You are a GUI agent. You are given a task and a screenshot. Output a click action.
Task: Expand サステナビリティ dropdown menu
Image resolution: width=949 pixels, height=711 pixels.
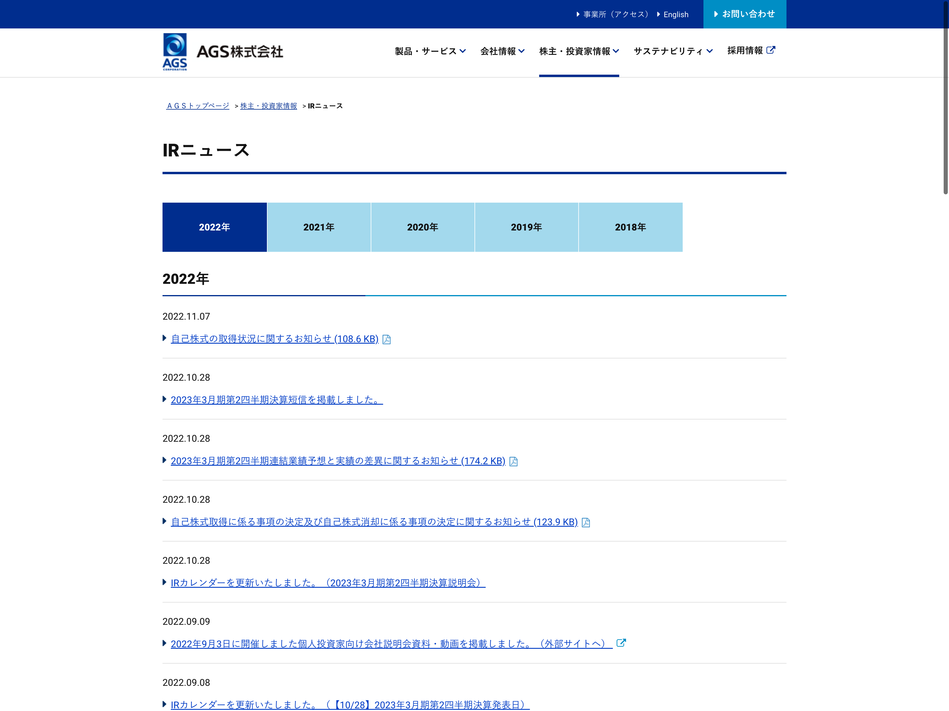point(673,52)
